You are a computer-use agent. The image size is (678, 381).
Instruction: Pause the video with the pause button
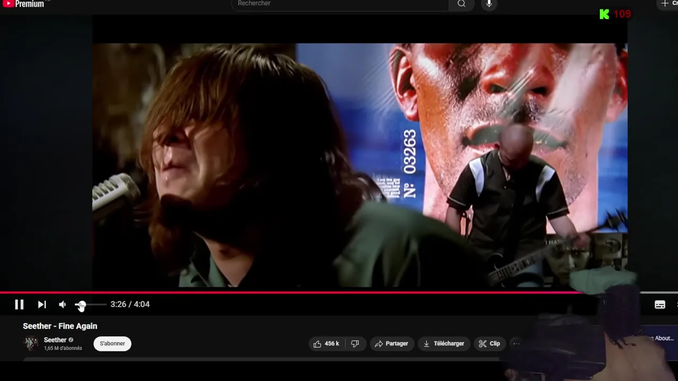tap(19, 304)
